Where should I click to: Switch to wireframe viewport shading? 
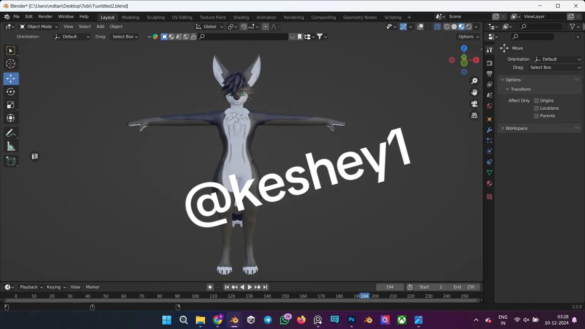tap(447, 27)
